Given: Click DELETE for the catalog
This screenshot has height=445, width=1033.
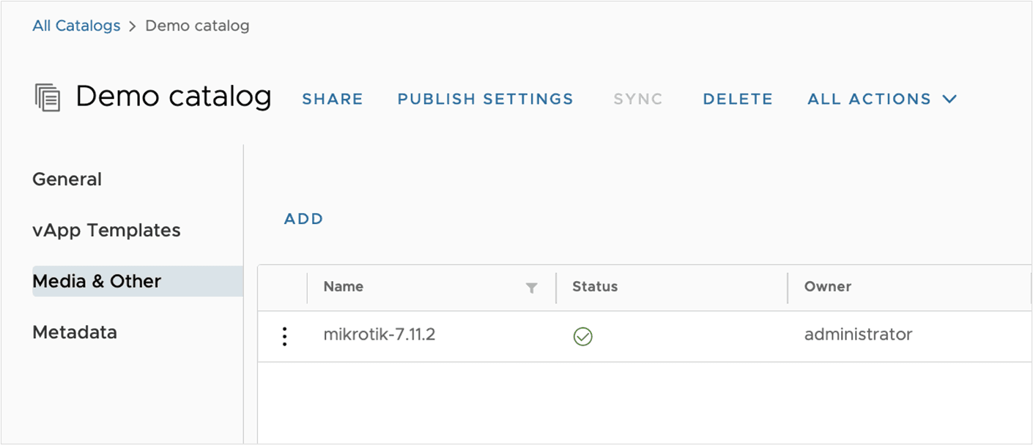Looking at the screenshot, I should pos(738,99).
